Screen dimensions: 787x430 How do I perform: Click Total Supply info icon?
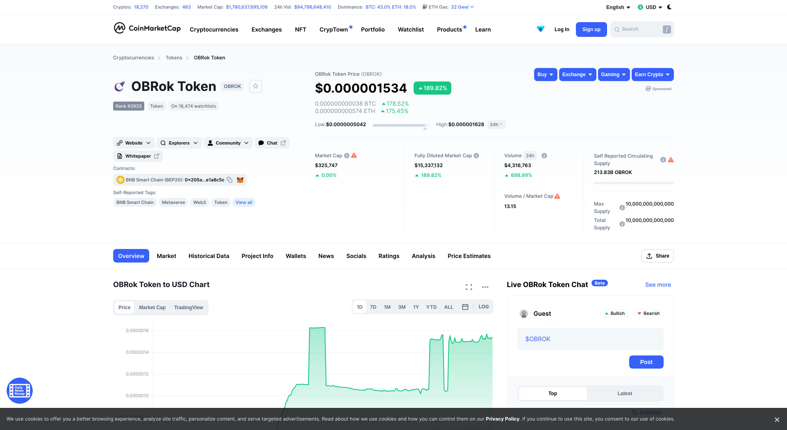622,224
